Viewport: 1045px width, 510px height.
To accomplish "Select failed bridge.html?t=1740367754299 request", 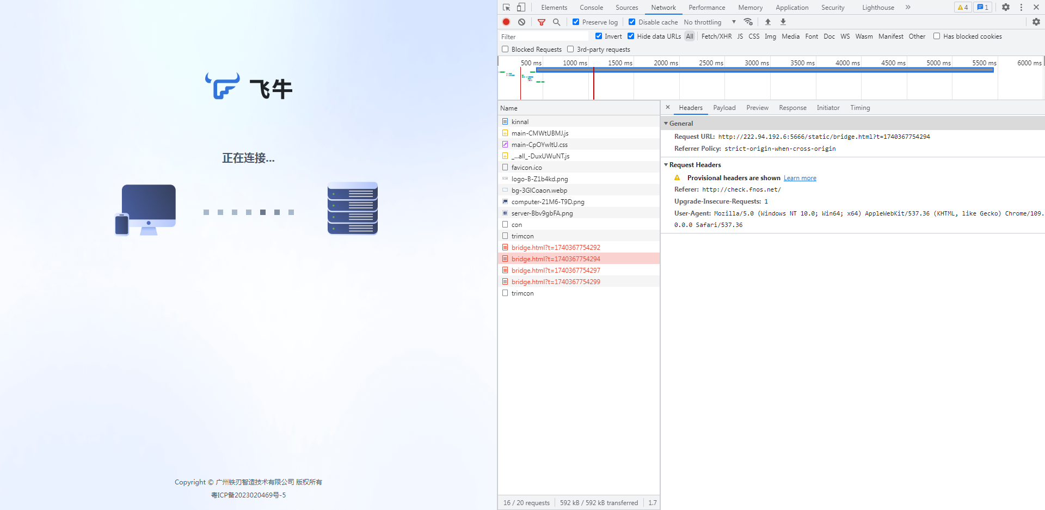I will pyautogui.click(x=579, y=281).
